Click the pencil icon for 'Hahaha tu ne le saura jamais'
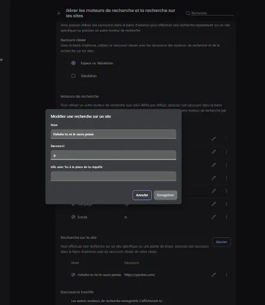This screenshot has width=265, height=305. (x=214, y=275)
